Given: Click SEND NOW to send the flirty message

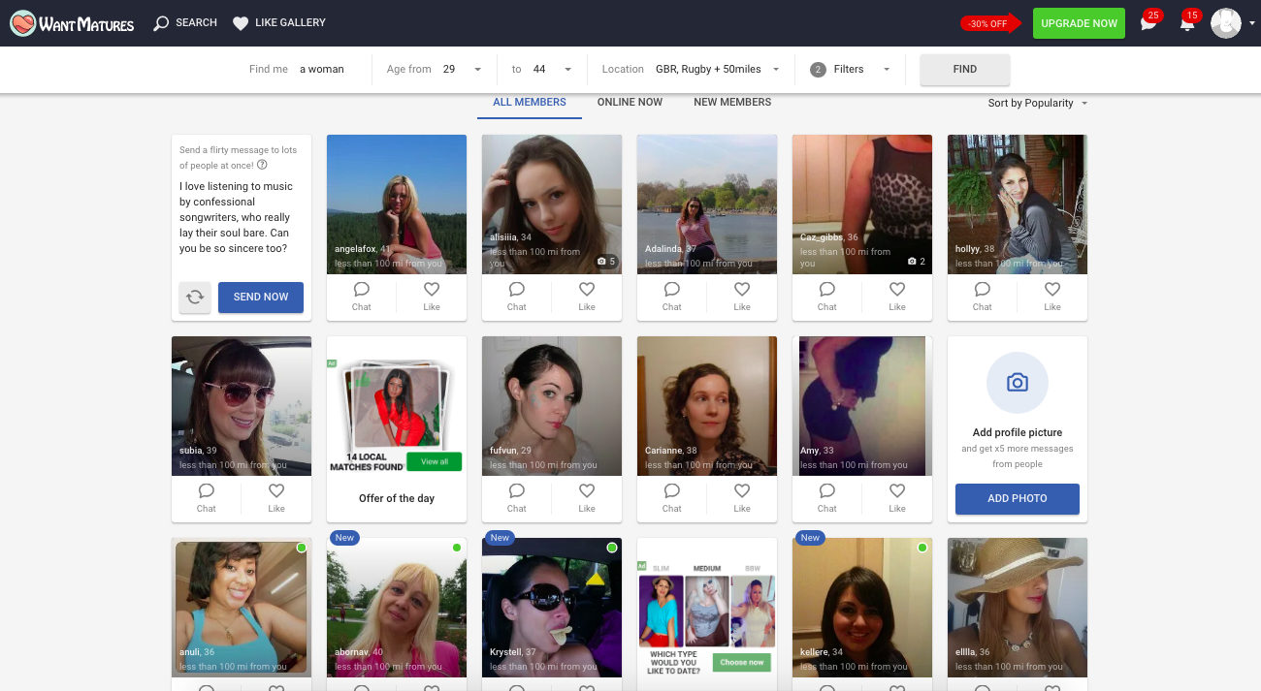Looking at the screenshot, I should pos(260,298).
